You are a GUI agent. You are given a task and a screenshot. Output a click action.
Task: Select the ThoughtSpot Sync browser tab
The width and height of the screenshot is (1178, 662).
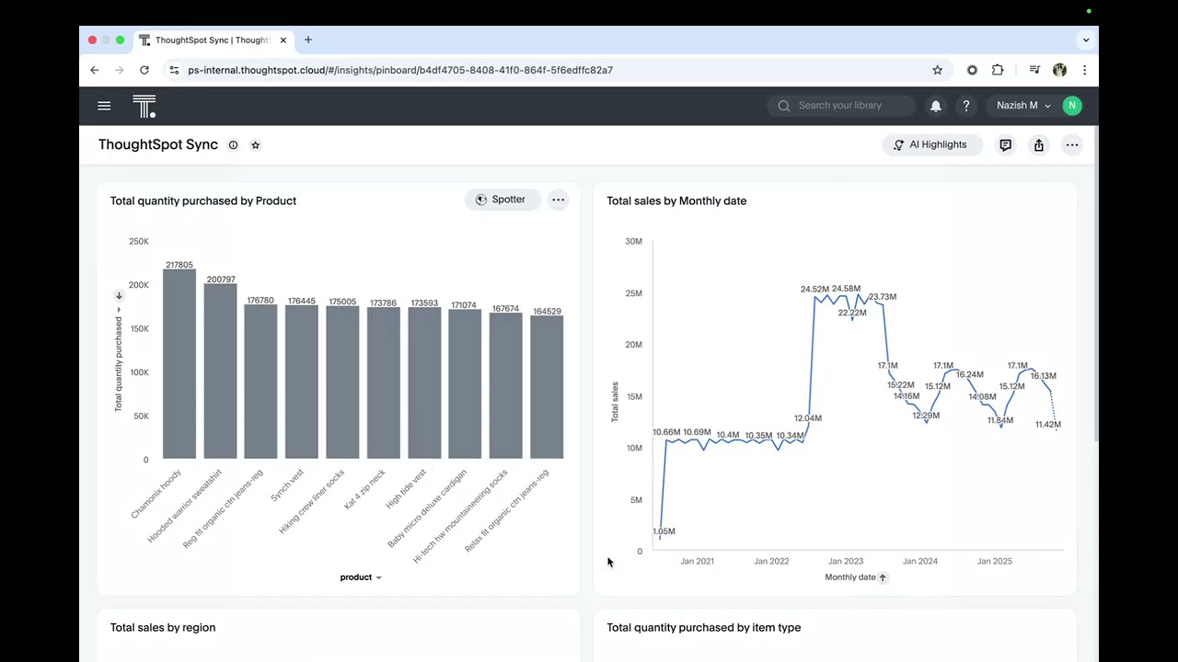(212, 40)
